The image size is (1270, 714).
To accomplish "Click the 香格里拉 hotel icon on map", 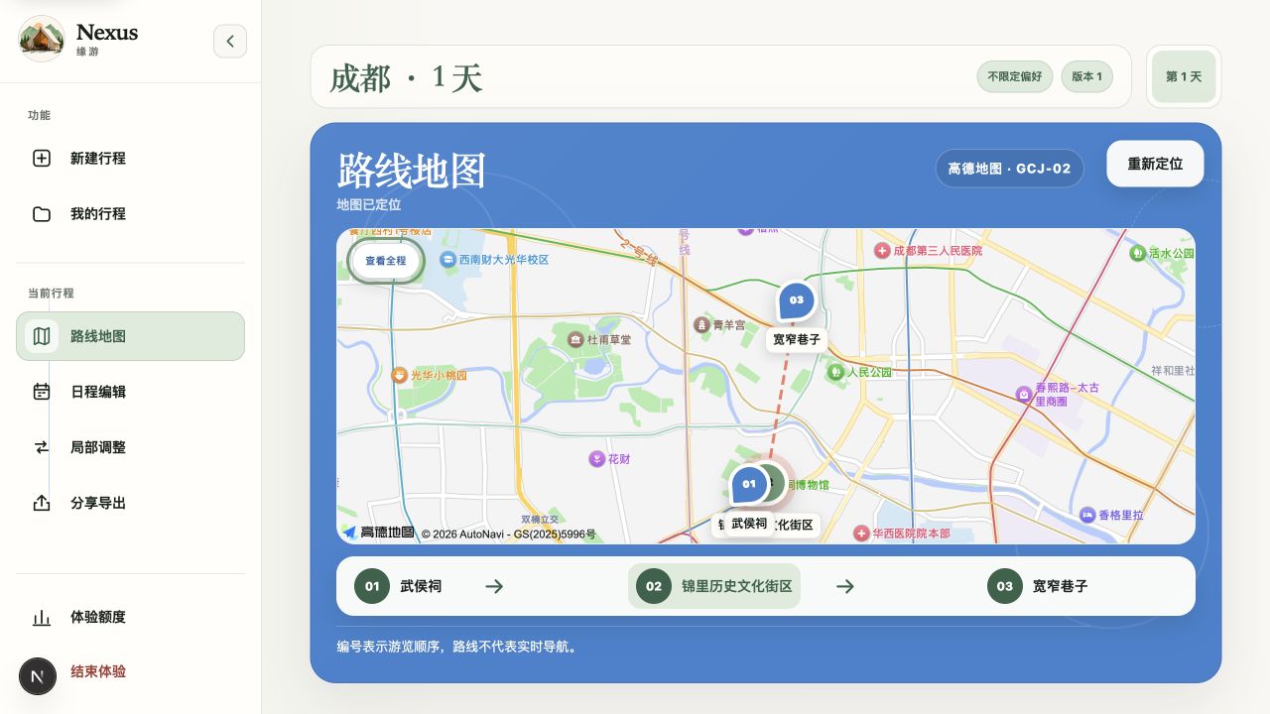I will tap(1087, 516).
